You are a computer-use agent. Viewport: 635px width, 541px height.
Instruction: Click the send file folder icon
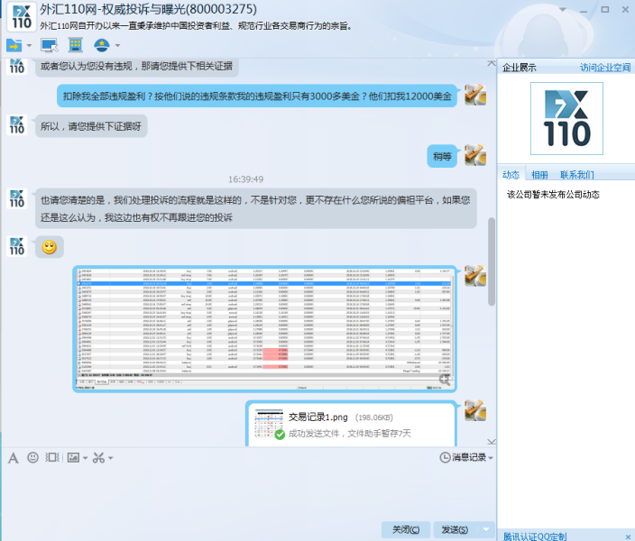14,45
